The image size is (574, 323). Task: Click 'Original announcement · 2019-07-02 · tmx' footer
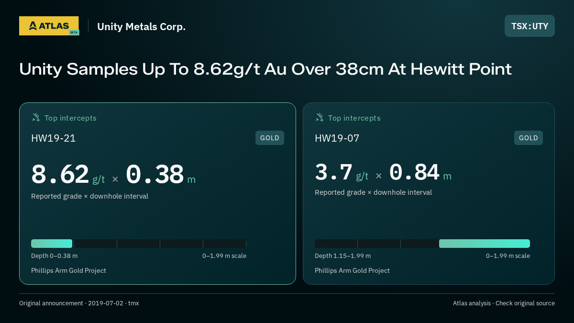click(x=79, y=303)
